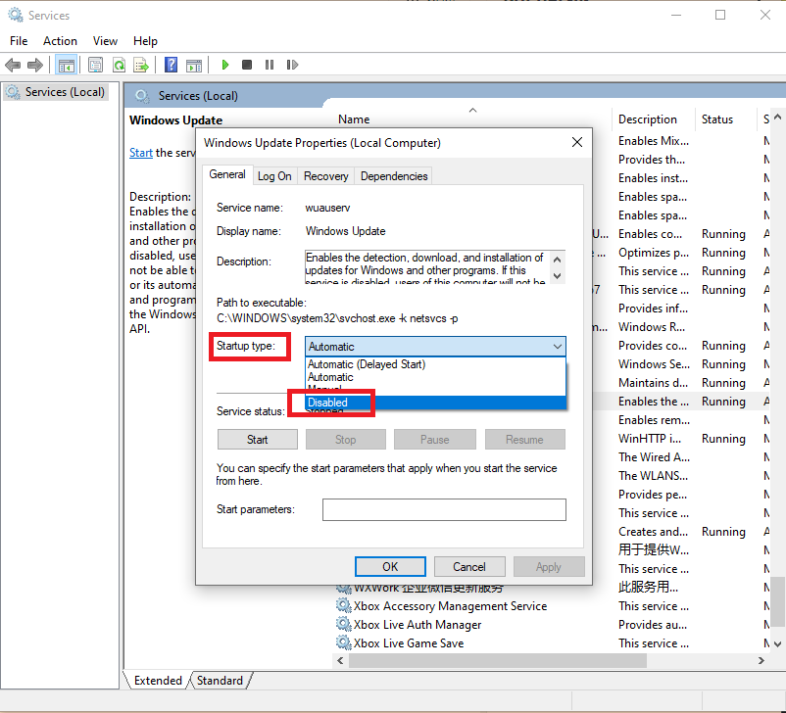Switch to Standard view tab

point(220,681)
